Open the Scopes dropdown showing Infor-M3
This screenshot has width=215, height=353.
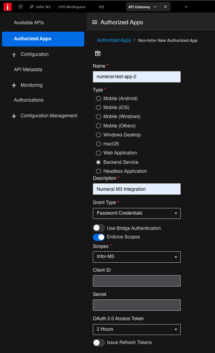coord(137,257)
